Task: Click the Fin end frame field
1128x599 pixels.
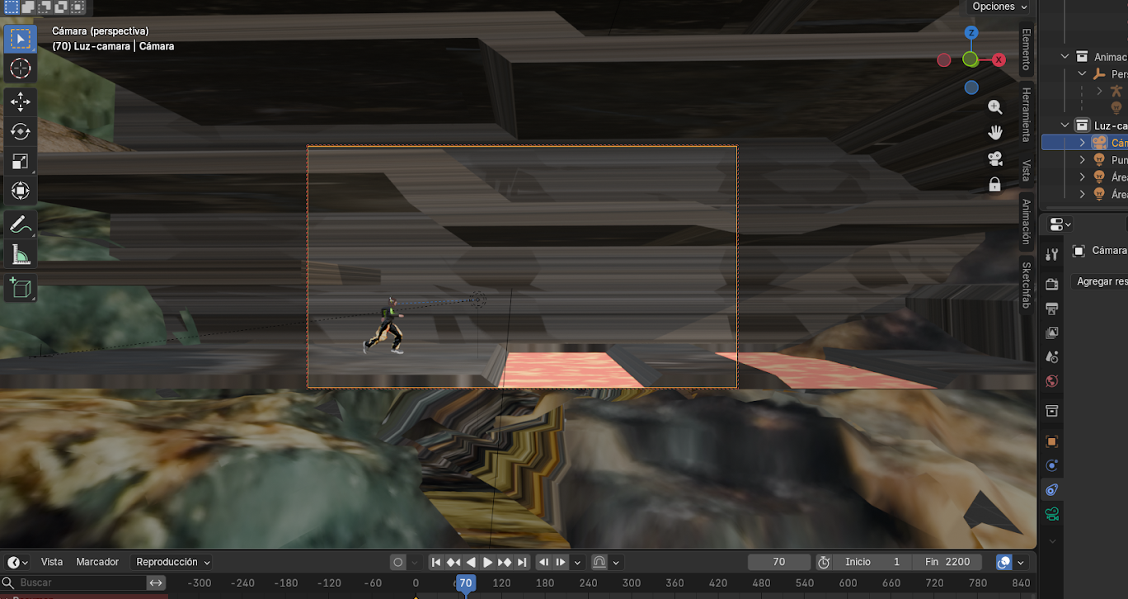Action: (x=947, y=562)
